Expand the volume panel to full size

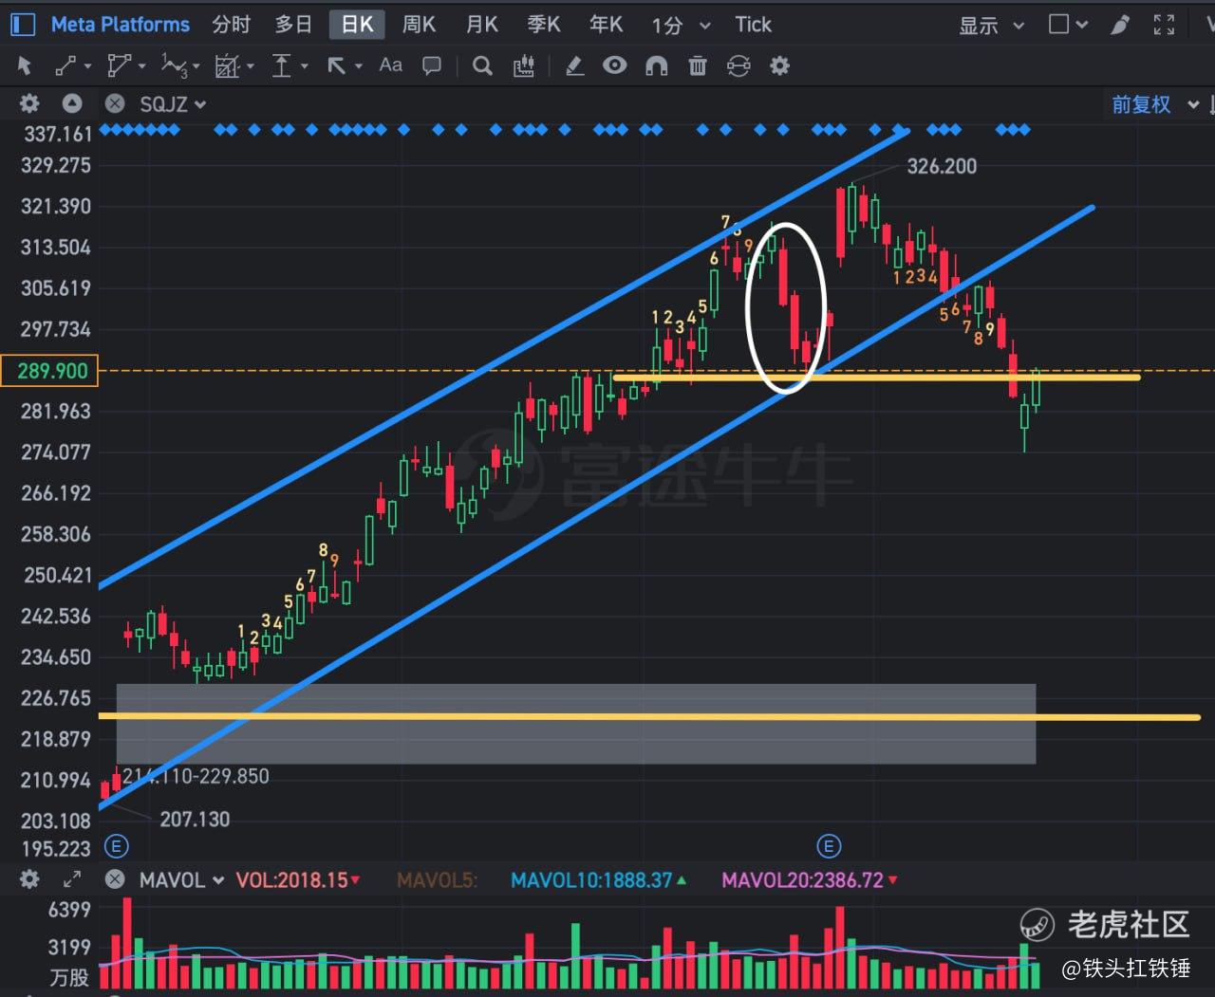(x=72, y=879)
